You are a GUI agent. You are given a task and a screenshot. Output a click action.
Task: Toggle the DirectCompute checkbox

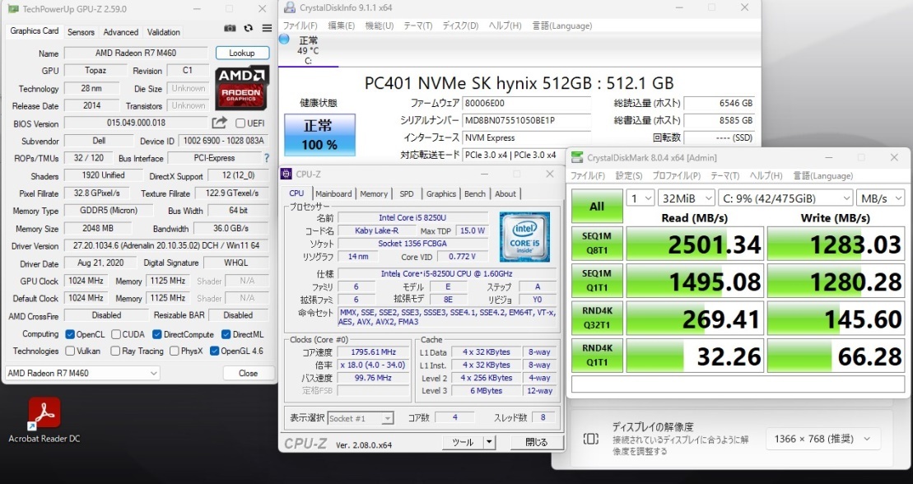pos(156,334)
